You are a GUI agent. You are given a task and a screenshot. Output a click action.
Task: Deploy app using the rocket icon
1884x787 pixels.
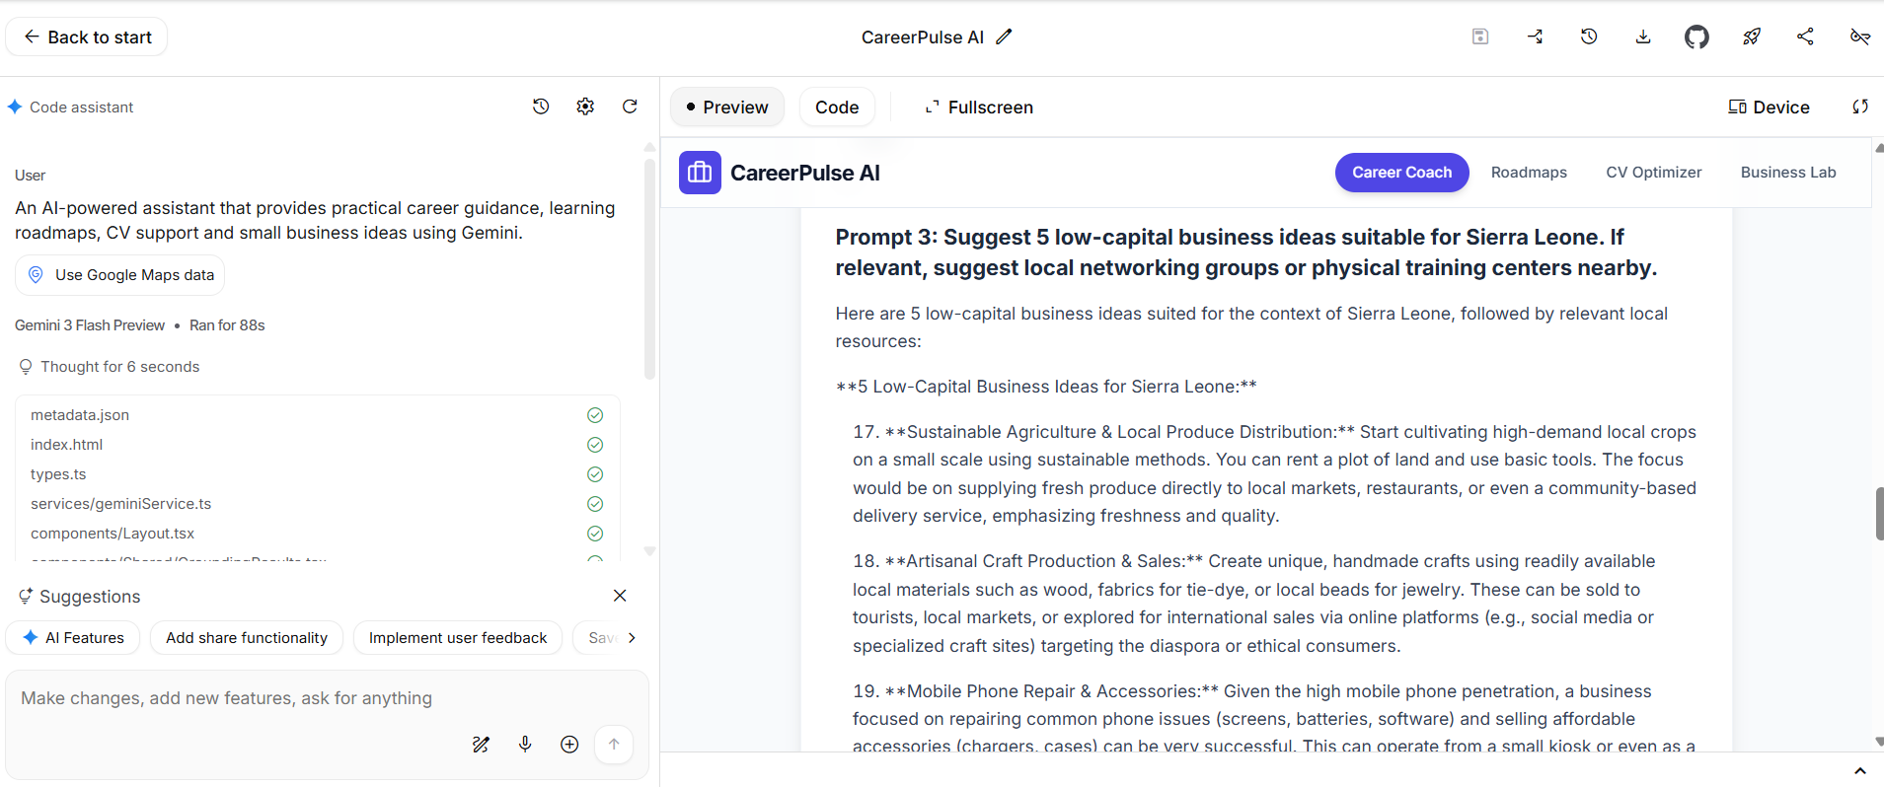pyautogui.click(x=1752, y=36)
